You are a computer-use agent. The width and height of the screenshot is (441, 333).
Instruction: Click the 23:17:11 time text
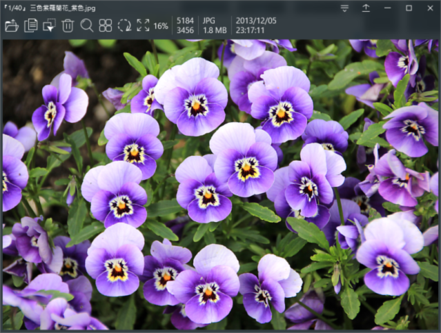point(250,30)
